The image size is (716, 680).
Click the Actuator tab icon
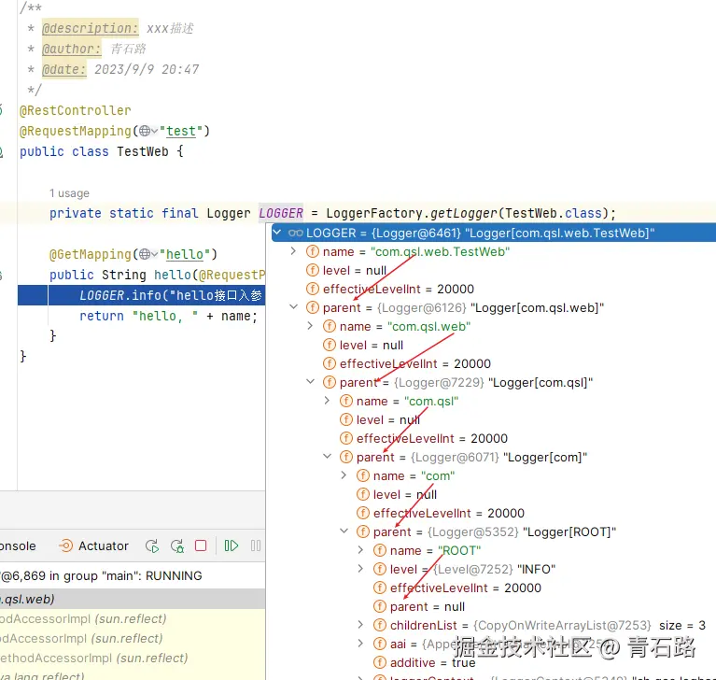click(x=65, y=545)
